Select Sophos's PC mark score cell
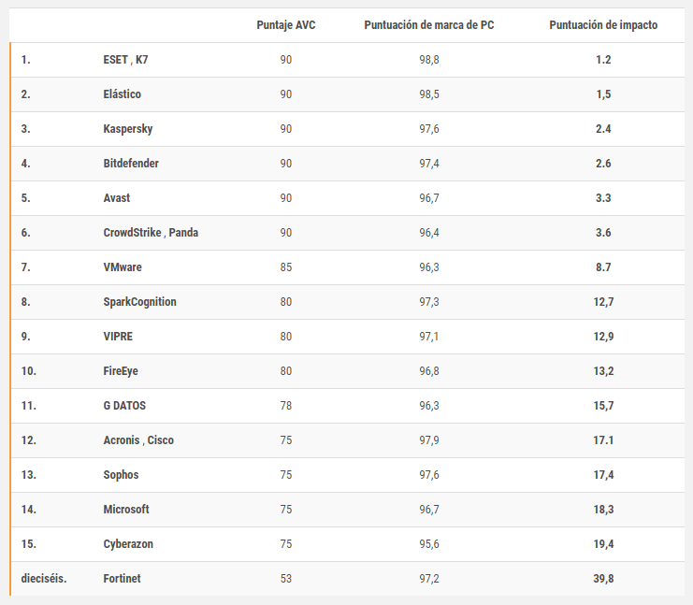The width and height of the screenshot is (693, 605). coord(429,475)
